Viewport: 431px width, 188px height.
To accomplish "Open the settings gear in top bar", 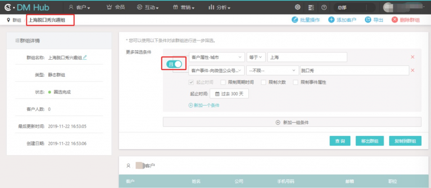I will pos(298,7).
